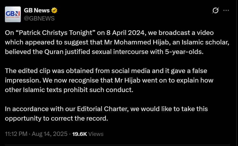The height and width of the screenshot is (146, 238).
Task: Click the gold verified badge
Action: pos(54,11)
